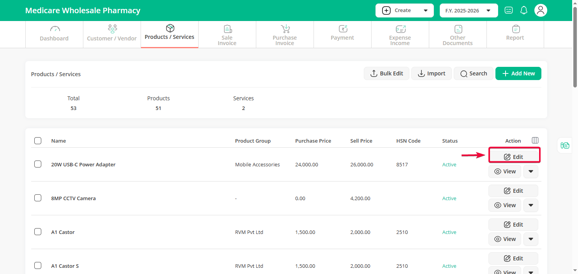Click the notification bell icon
Screen dimensions: 578x274
click(x=524, y=10)
